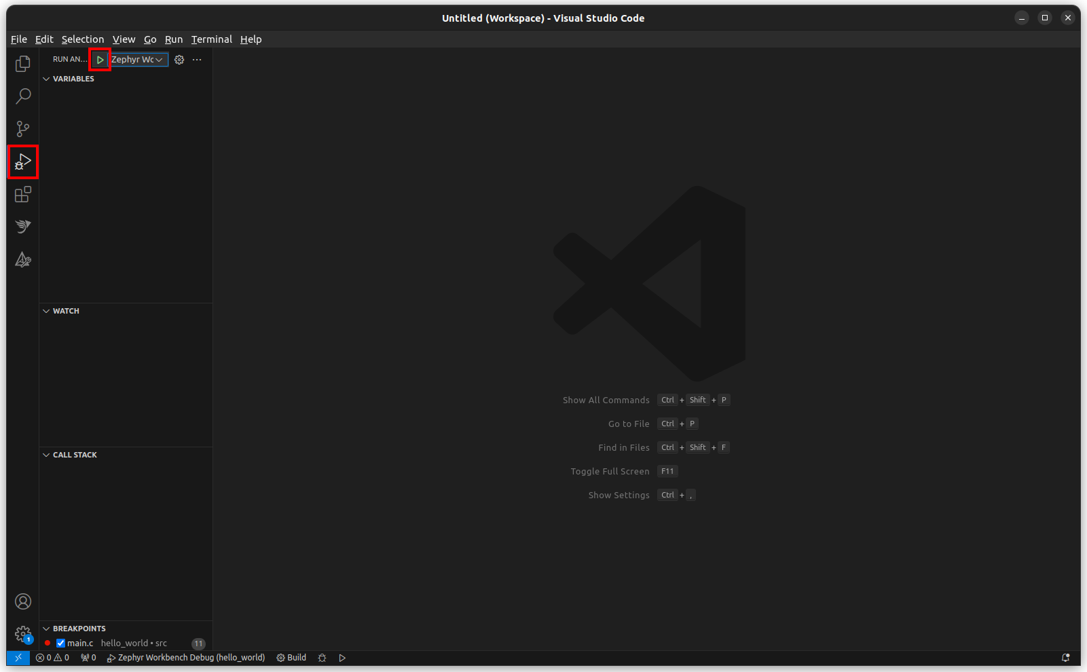The image size is (1087, 672).
Task: Select the Explorer icon in activity bar
Action: (x=22, y=63)
